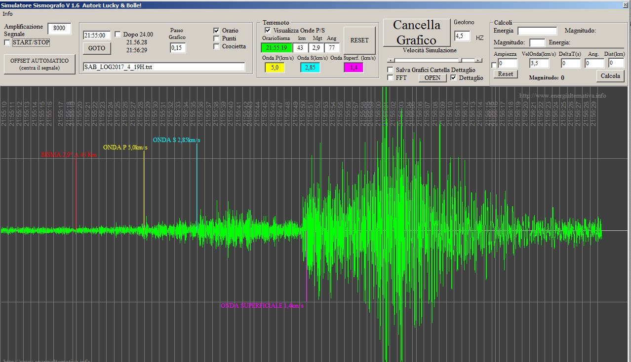Click the SAB_LOG2017_4_19H.txt filename field
This screenshot has width=631, height=362.
(164, 67)
